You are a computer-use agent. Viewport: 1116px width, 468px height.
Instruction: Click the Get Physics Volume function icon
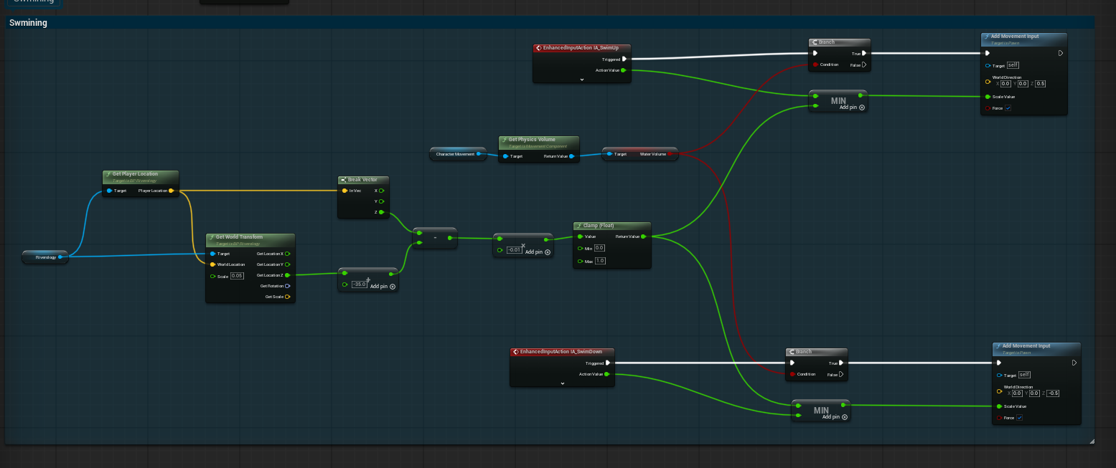[505, 140]
